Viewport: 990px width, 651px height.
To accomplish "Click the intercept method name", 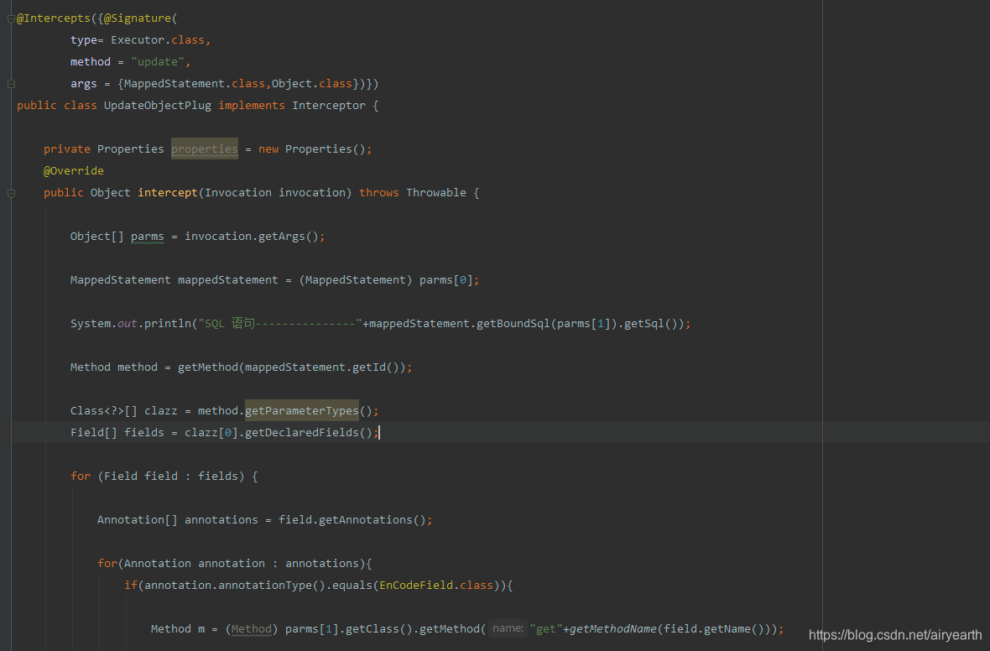I will pyautogui.click(x=168, y=193).
